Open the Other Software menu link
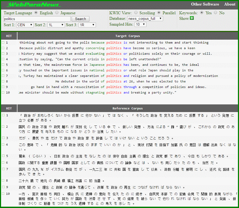 click(205, 4)
